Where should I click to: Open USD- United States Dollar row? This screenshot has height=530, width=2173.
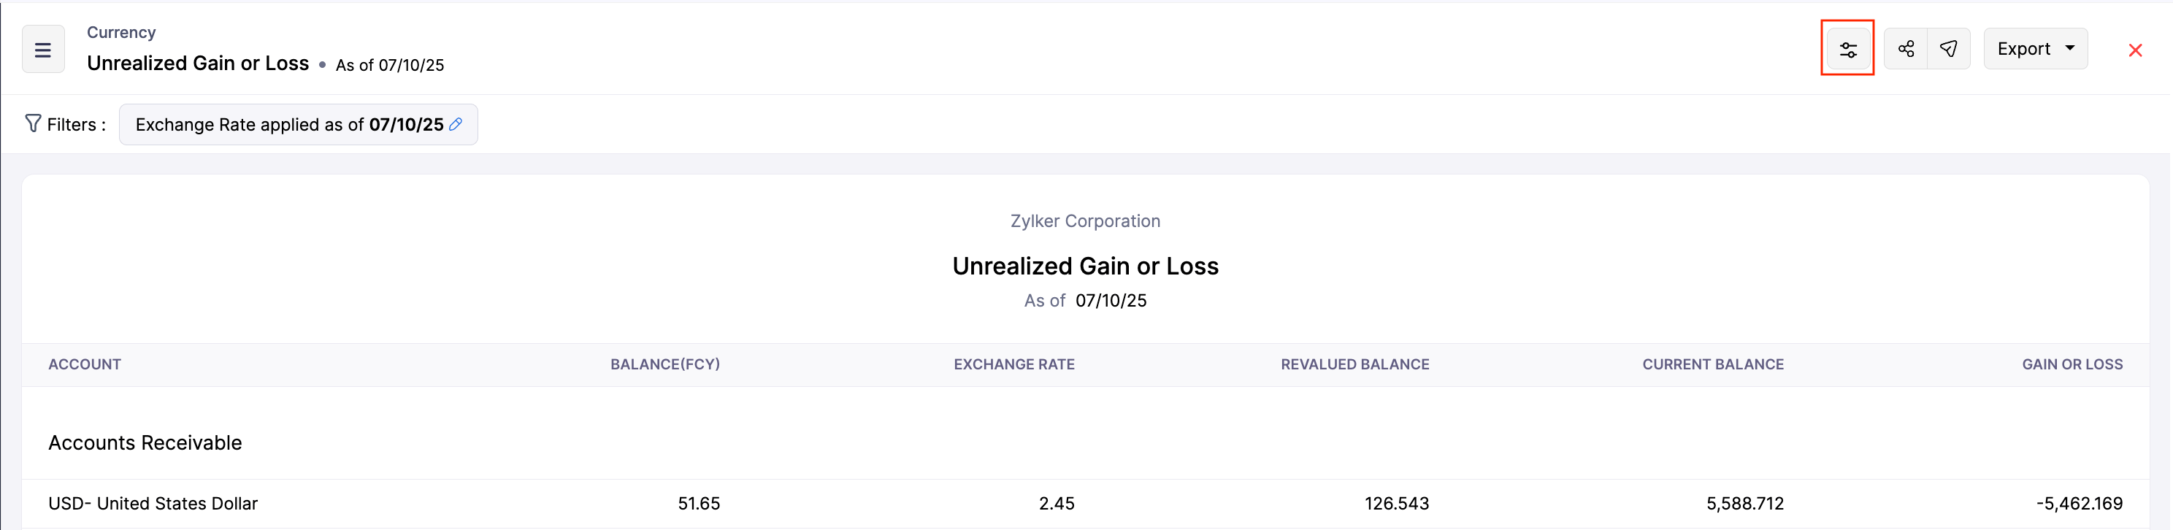coord(153,504)
